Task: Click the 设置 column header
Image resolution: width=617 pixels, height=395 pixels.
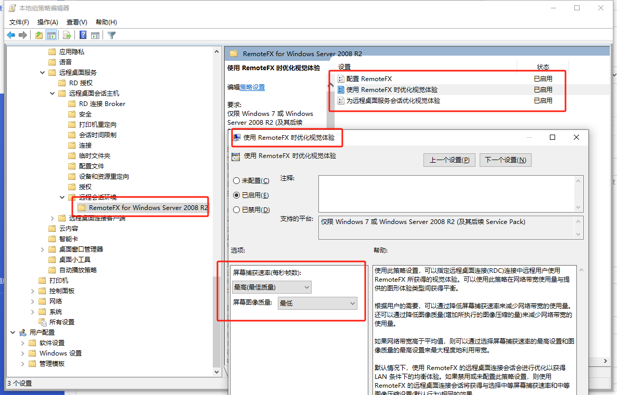Action: click(344, 67)
